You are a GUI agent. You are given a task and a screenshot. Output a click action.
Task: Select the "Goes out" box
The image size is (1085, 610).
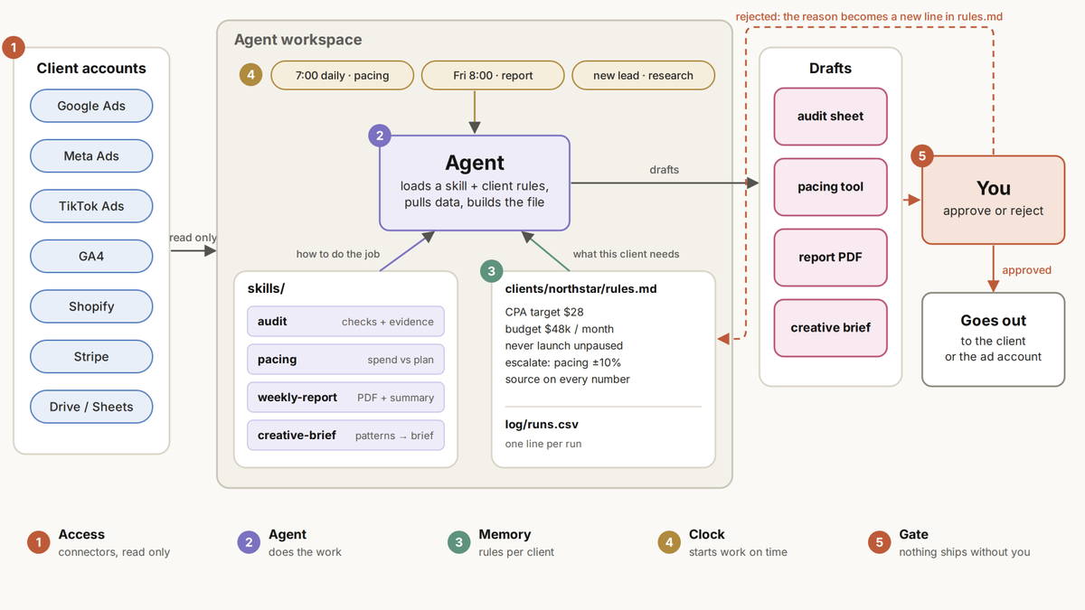click(994, 339)
